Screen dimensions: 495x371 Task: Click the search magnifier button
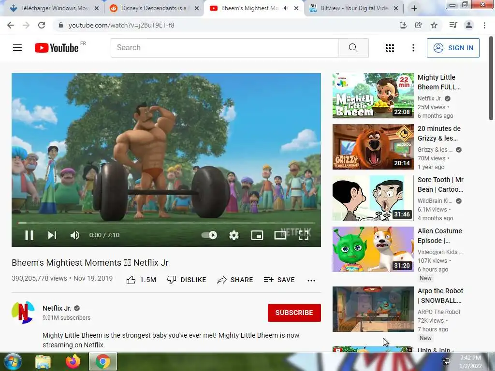click(x=353, y=48)
